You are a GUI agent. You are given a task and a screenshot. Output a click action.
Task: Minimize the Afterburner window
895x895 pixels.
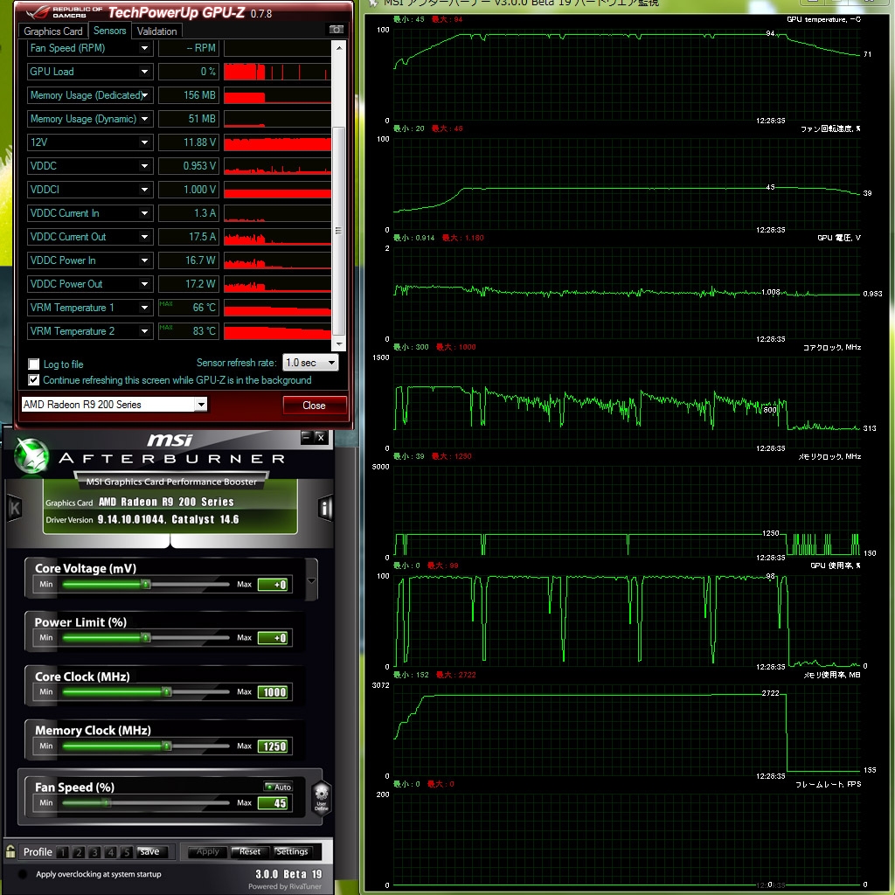point(307,437)
